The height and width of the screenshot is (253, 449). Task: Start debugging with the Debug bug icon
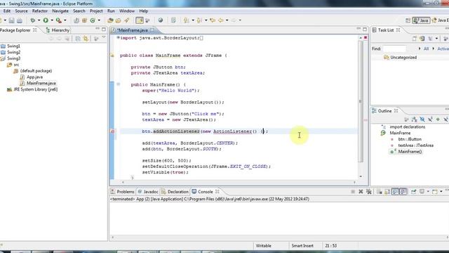(33, 20)
